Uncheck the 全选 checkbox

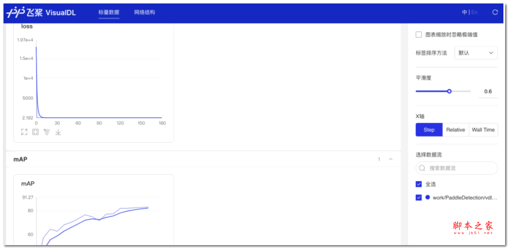point(419,184)
